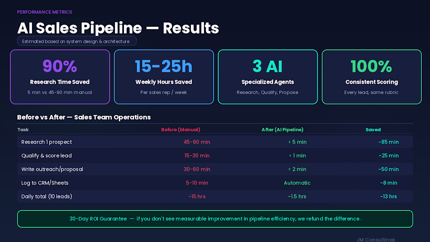The image size is (430, 242).
Task: Click 'Before vs After — Sales Team Operations' heading
Action: point(84,117)
